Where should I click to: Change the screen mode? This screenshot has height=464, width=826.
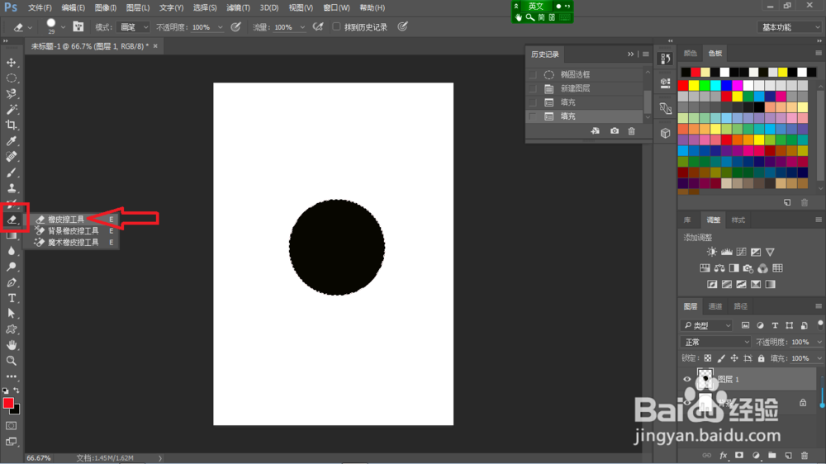coord(11,442)
